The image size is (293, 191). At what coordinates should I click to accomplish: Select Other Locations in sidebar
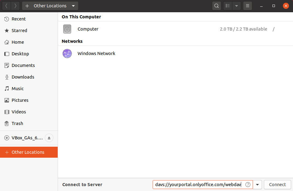click(29, 152)
